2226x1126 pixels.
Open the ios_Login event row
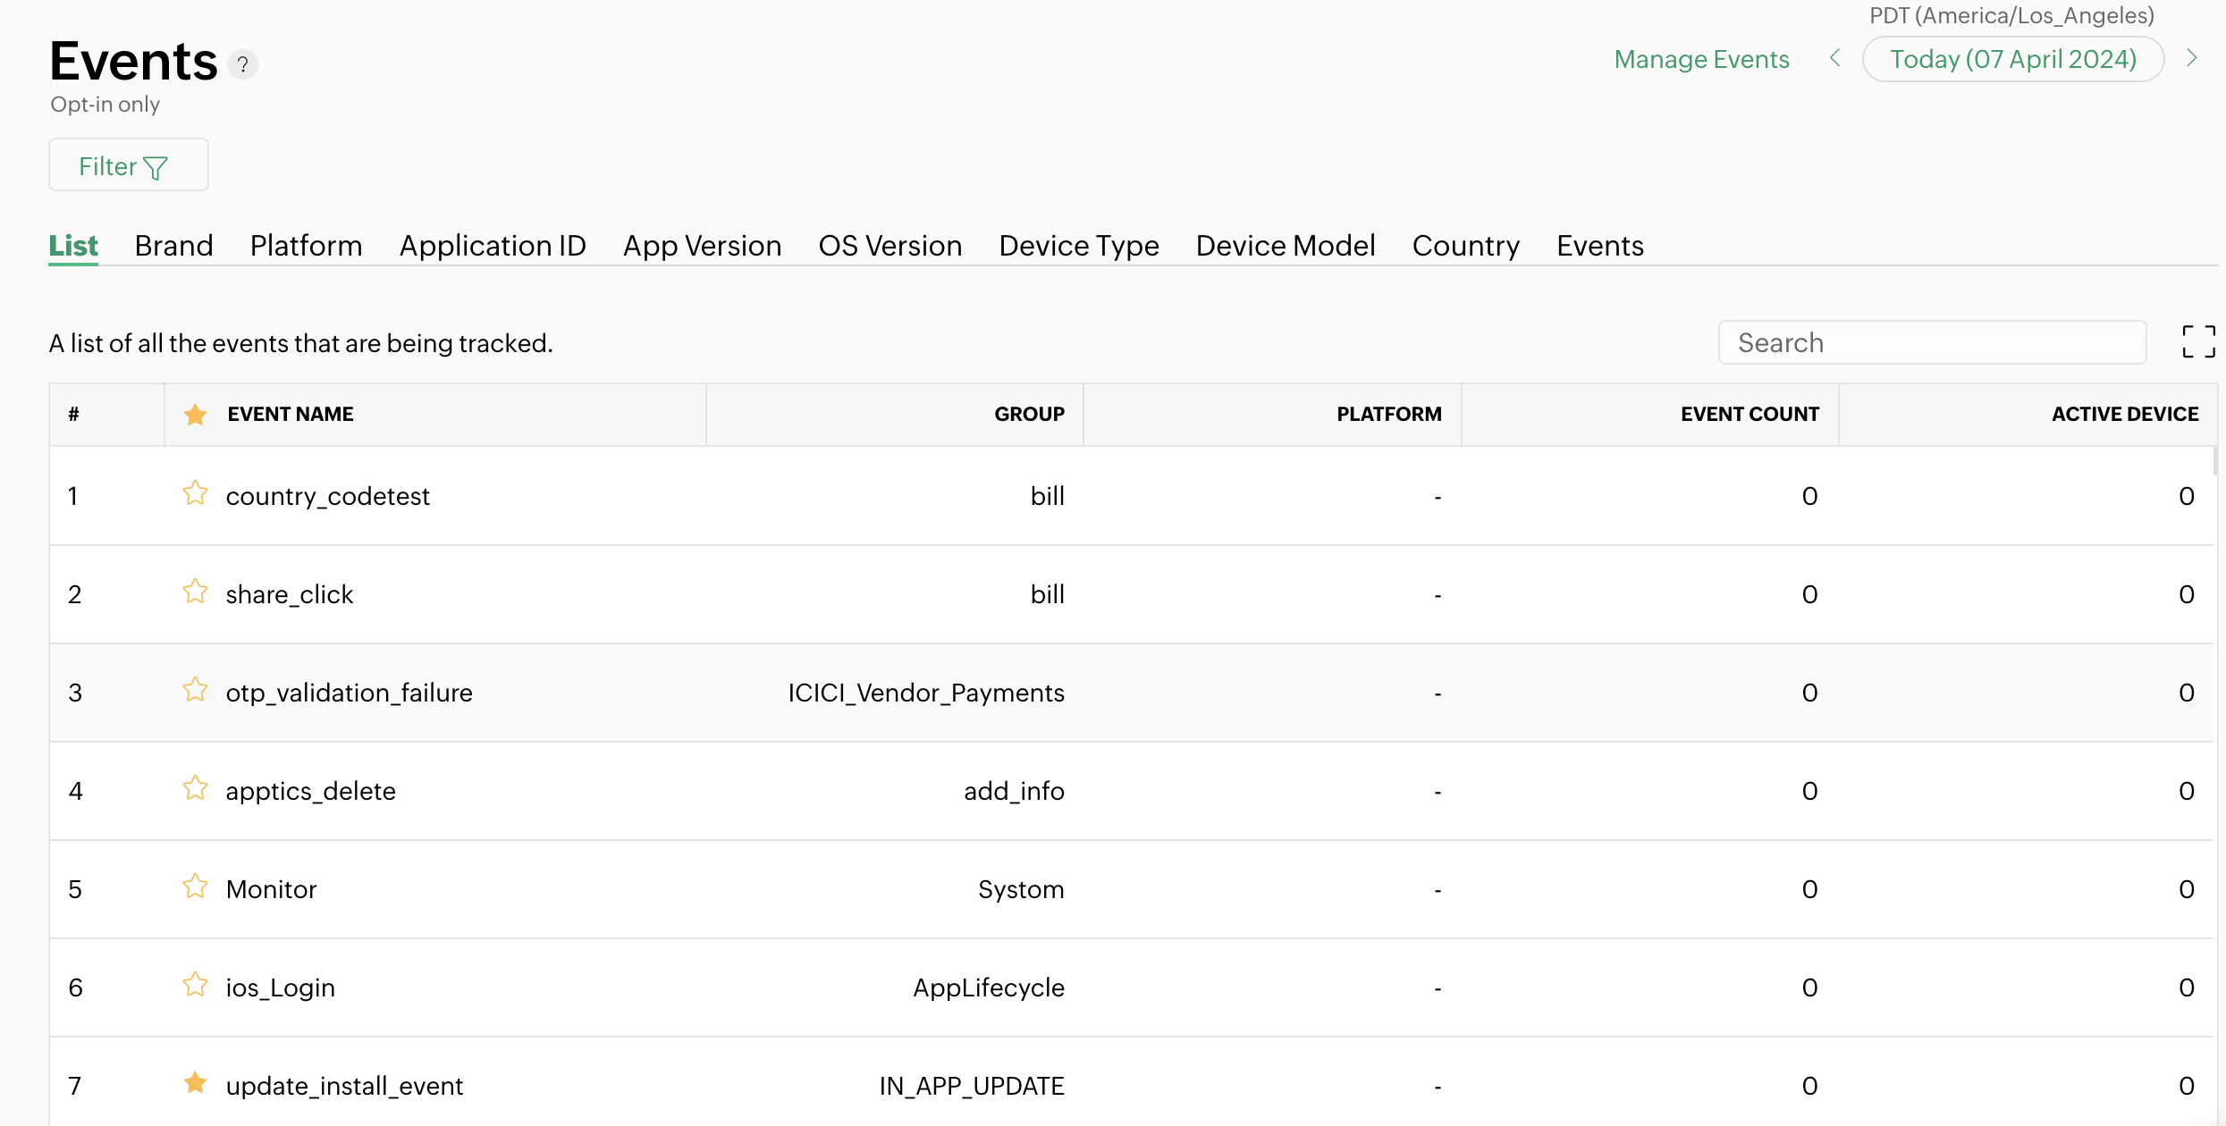tap(281, 987)
